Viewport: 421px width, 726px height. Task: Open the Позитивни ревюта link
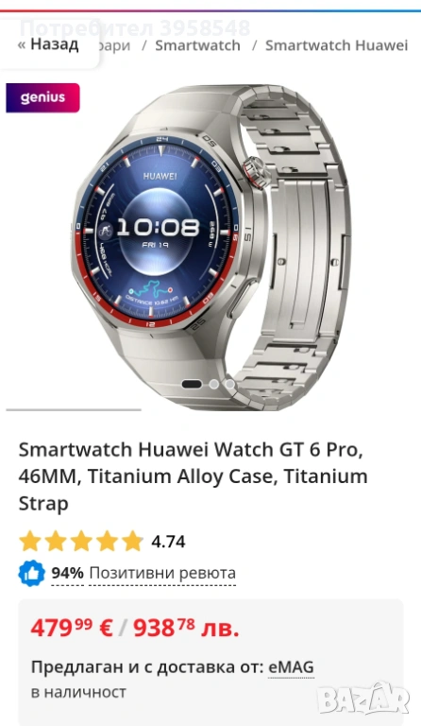click(x=162, y=573)
